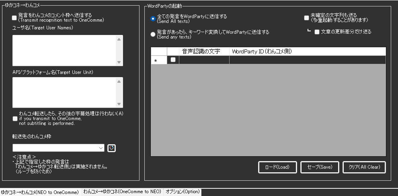The image size is (398, 196).
Task: Select Send All texts radio button
Action: point(153,19)
